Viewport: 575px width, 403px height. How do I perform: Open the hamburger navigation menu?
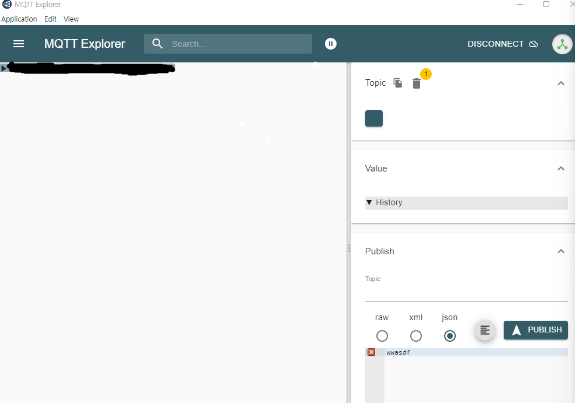19,44
